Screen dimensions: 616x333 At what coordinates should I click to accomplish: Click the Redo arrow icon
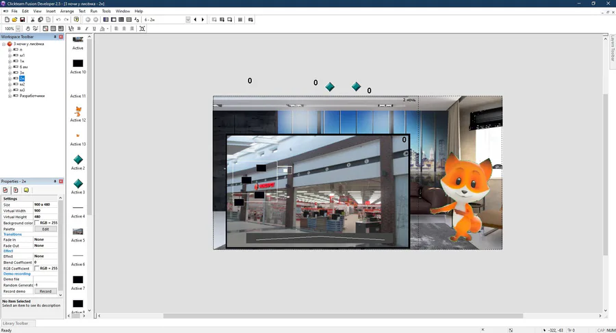point(66,20)
